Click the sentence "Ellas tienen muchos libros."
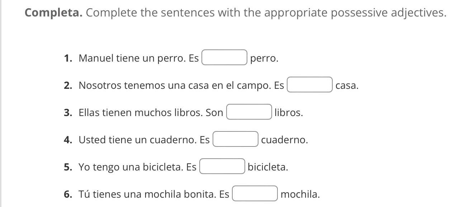 pyautogui.click(x=141, y=113)
